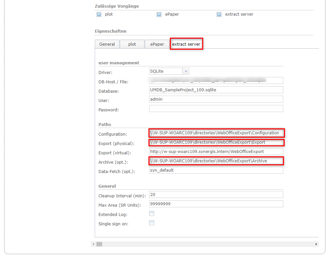Select the Export (physical) path field
The width and height of the screenshot is (329, 256).
click(216, 142)
